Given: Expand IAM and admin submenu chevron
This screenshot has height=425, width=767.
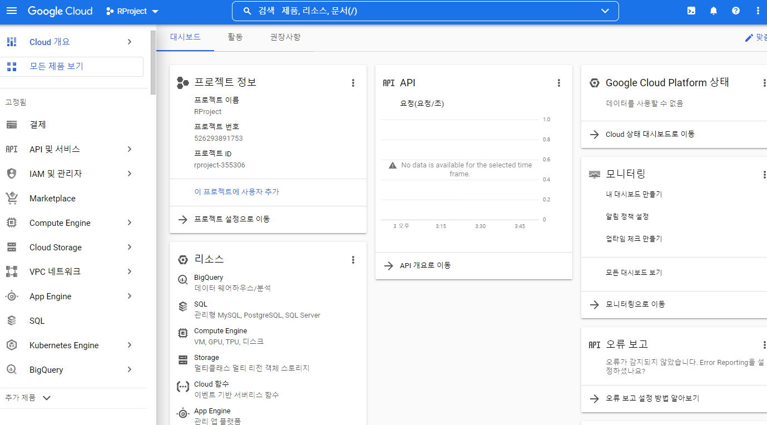Looking at the screenshot, I should (129, 174).
